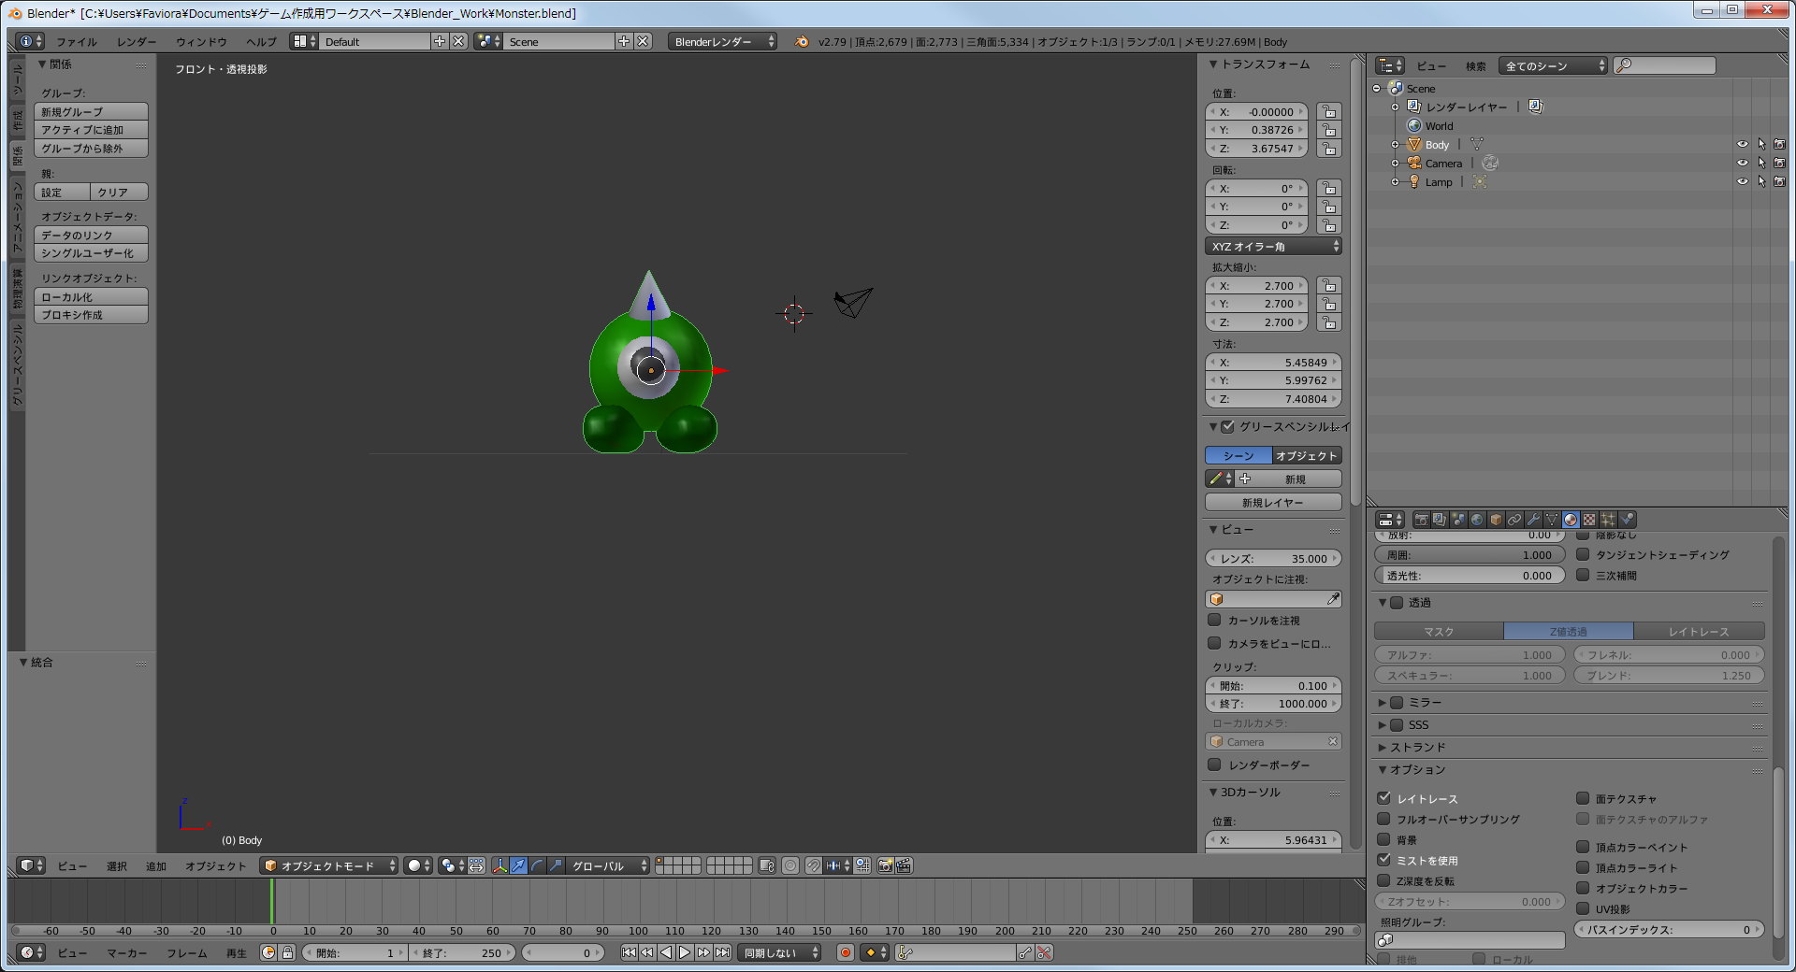Check フルオーバーサンプリング option
1796x972 pixels.
pyautogui.click(x=1384, y=819)
